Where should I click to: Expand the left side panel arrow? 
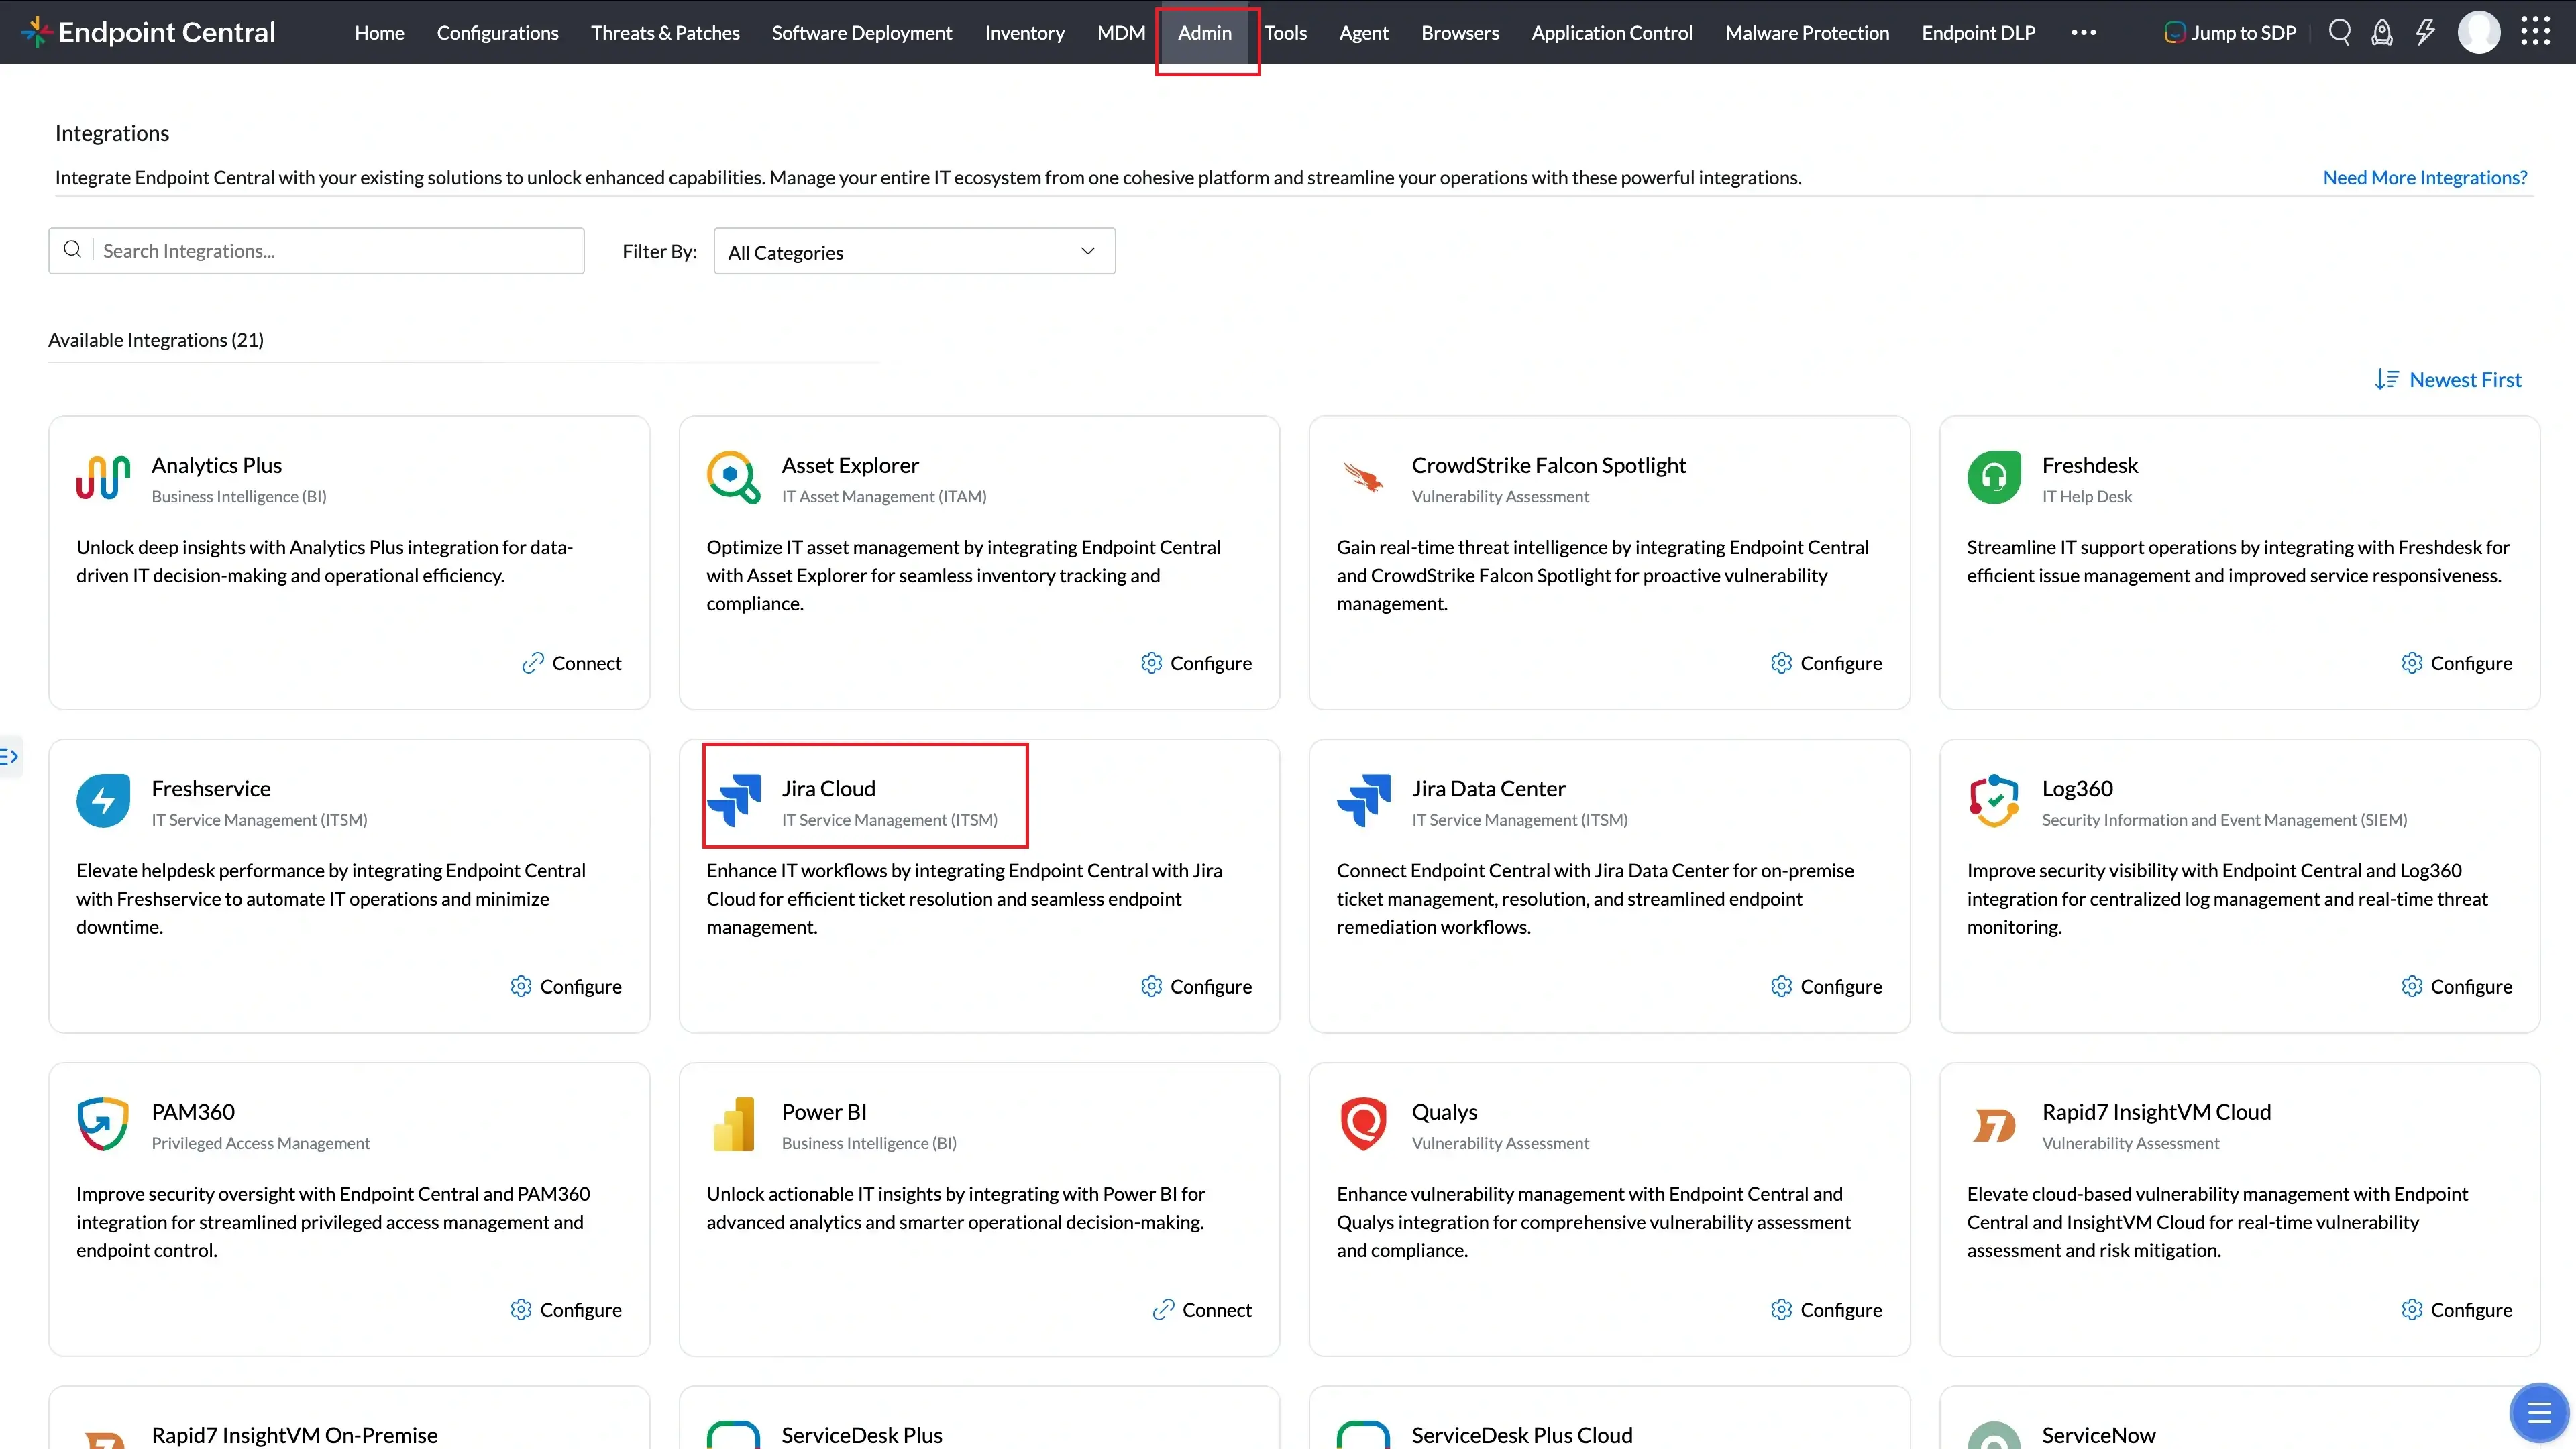tap(10, 756)
